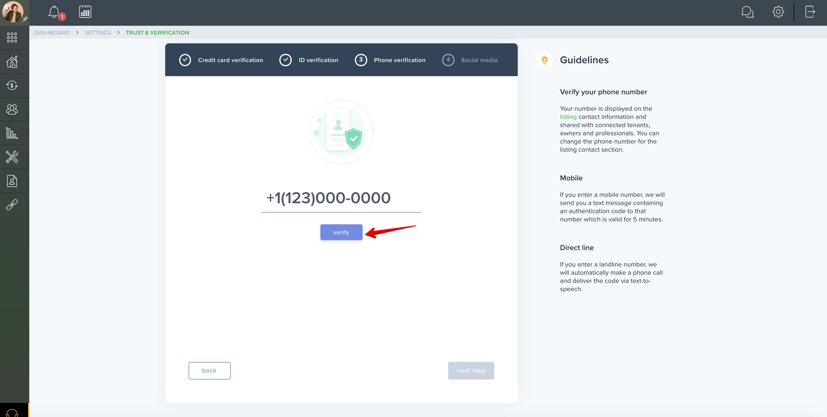Click Trust & Verification breadcrumb
Screen dimensions: 827x417
[157, 33]
